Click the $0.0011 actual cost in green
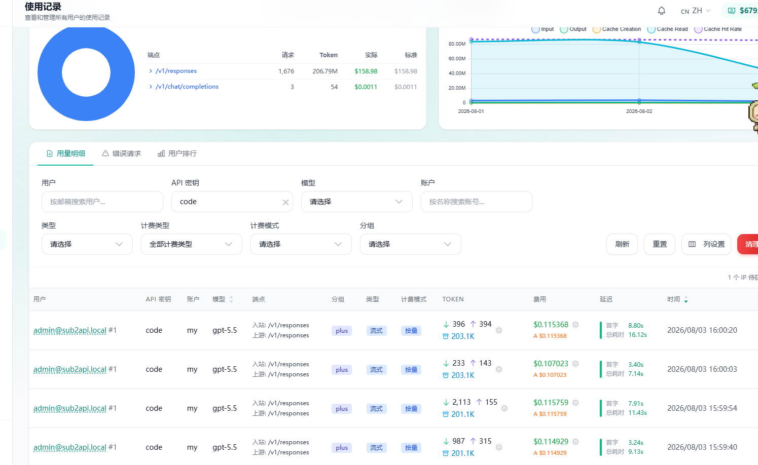 coord(366,87)
